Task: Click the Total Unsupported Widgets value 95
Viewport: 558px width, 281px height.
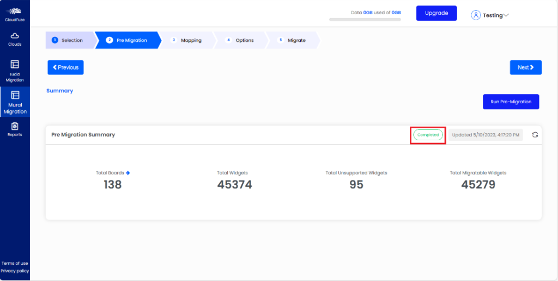Action: pyautogui.click(x=356, y=184)
